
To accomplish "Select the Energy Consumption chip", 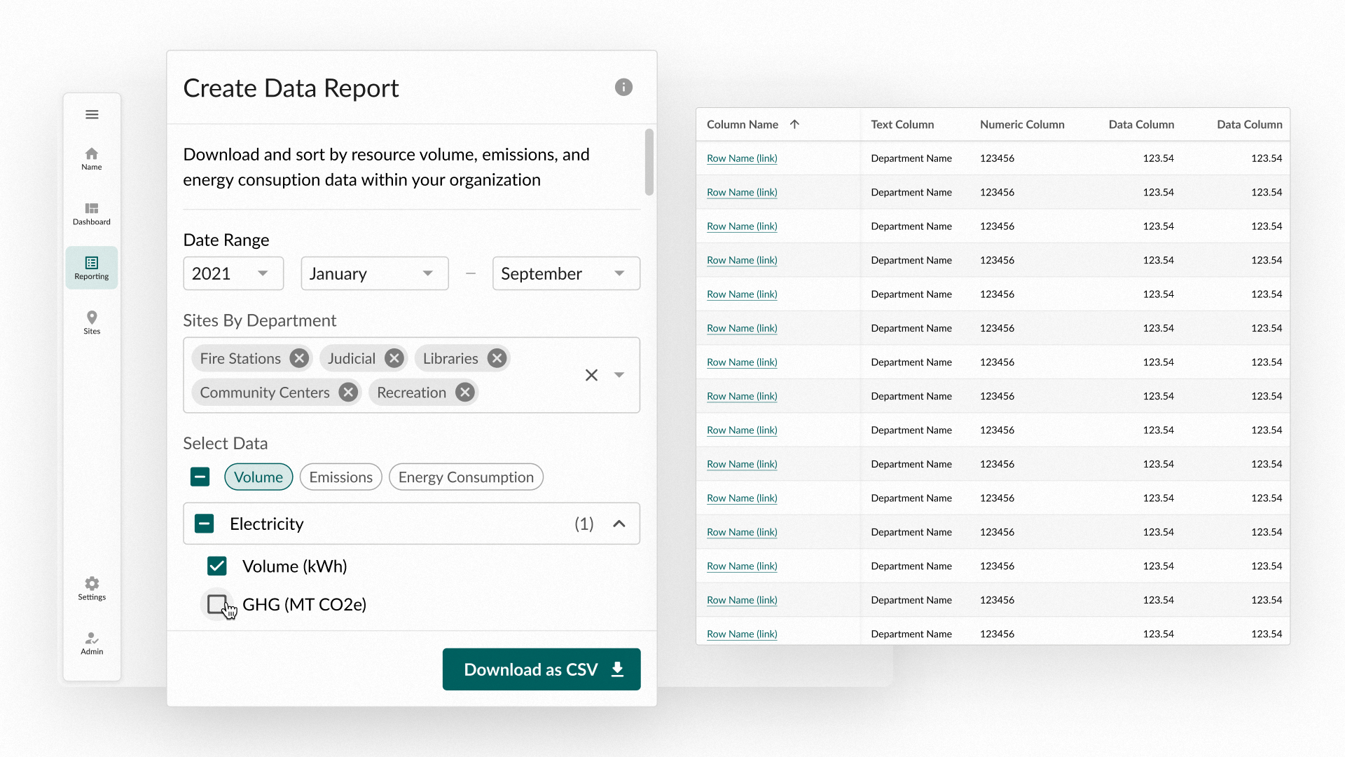I will (466, 477).
